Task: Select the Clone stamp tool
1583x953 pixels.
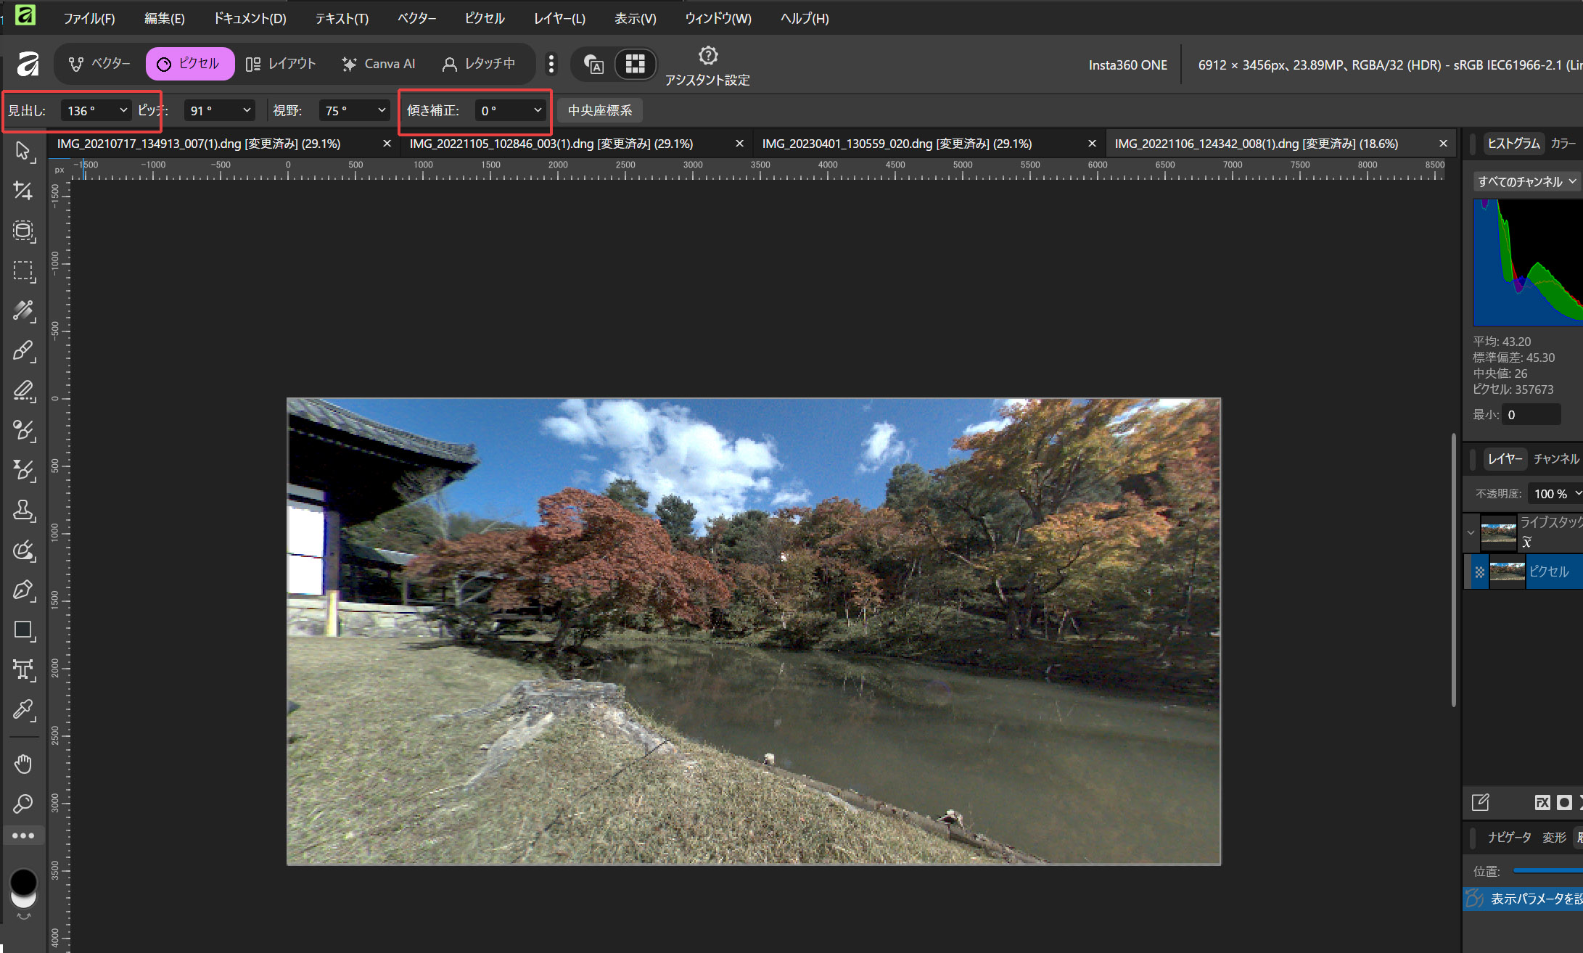Action: click(x=23, y=511)
